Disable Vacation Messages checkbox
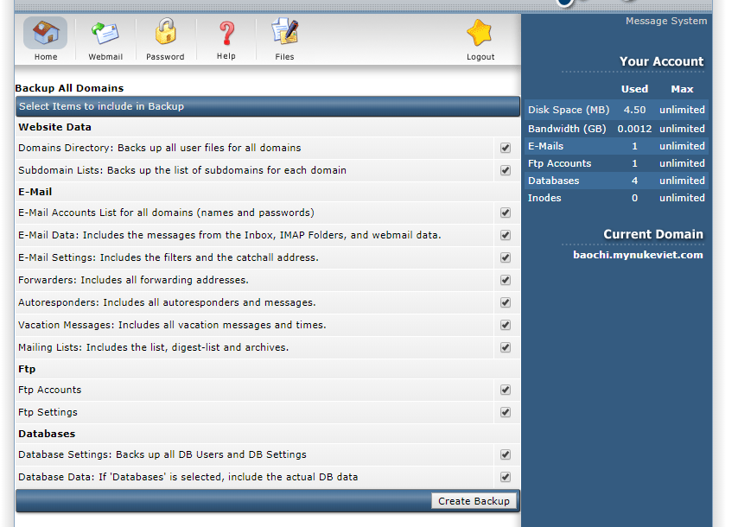Screen dimensions: 738x527 tap(506, 325)
